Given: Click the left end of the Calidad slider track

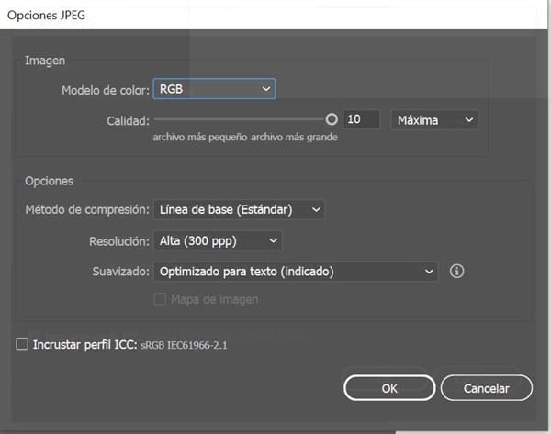Looking at the screenshot, I should (x=156, y=119).
